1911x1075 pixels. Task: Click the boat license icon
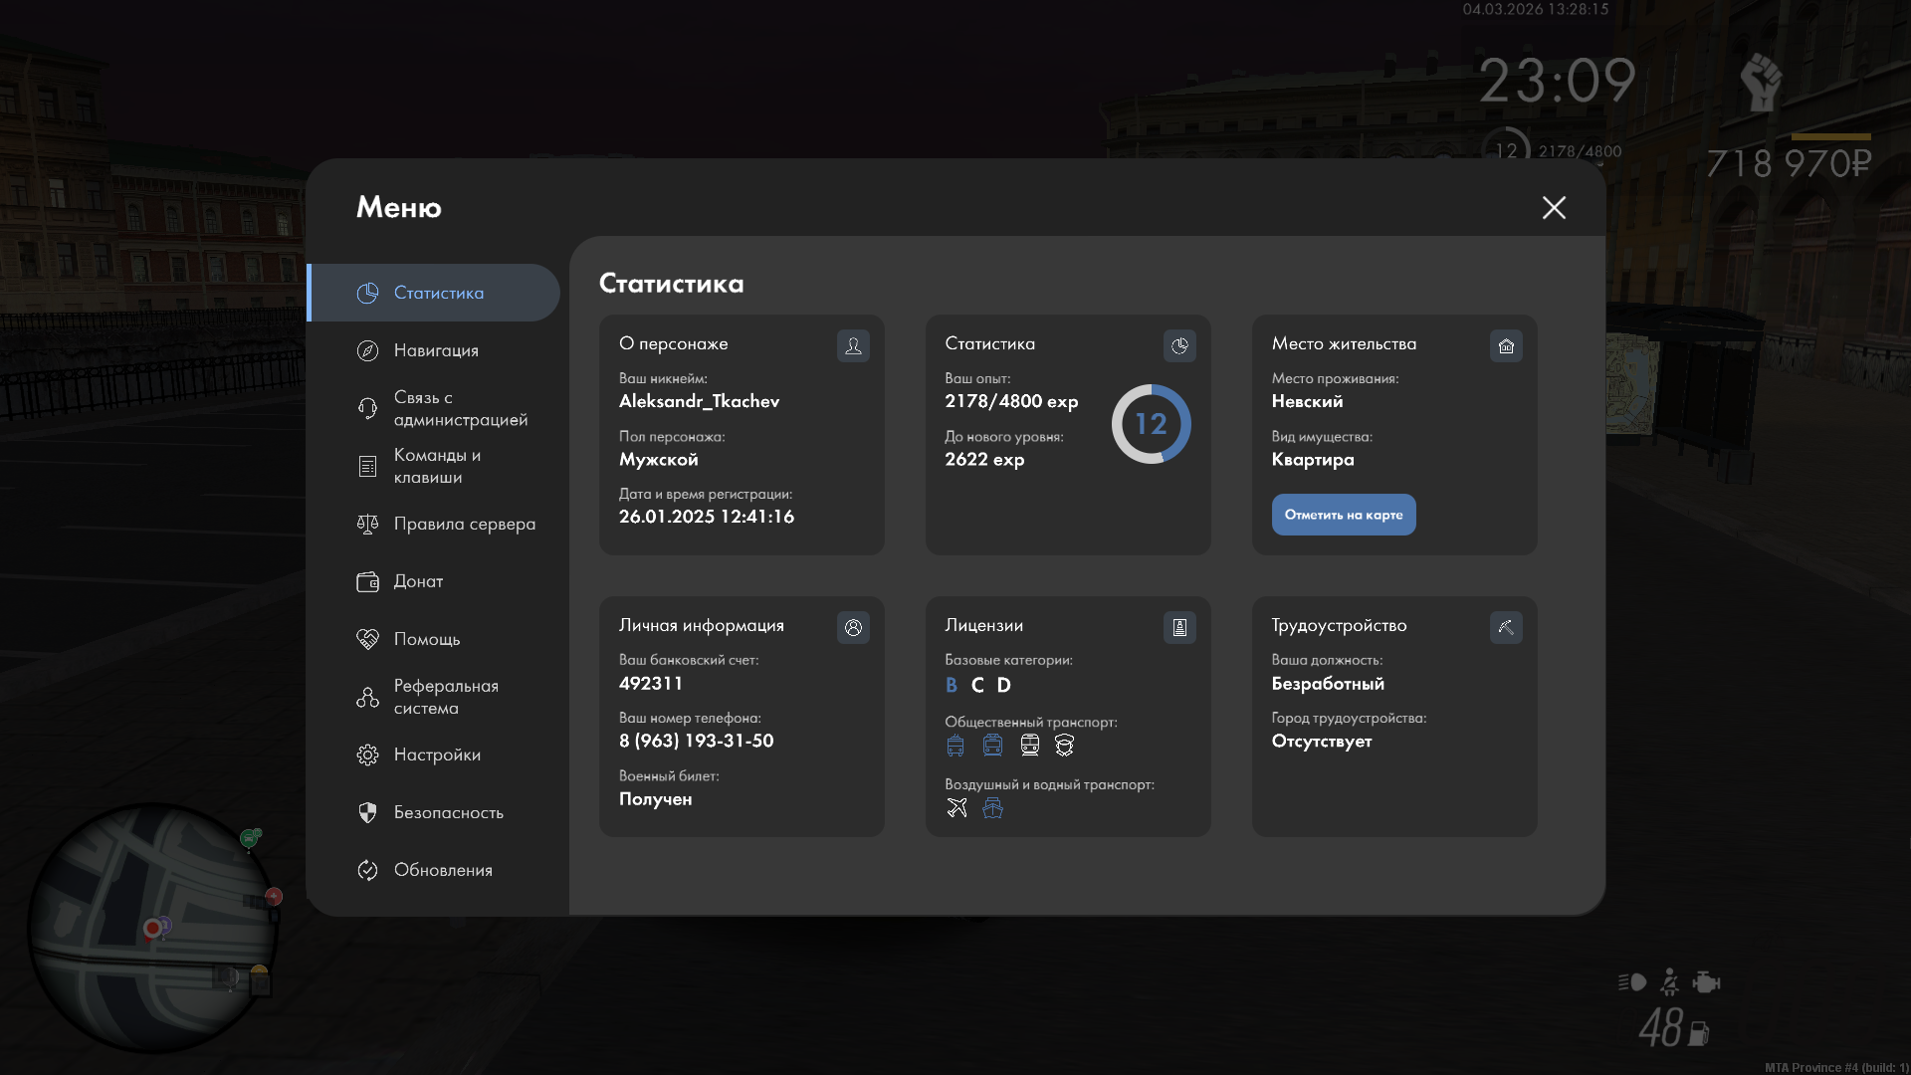pyautogui.click(x=992, y=807)
